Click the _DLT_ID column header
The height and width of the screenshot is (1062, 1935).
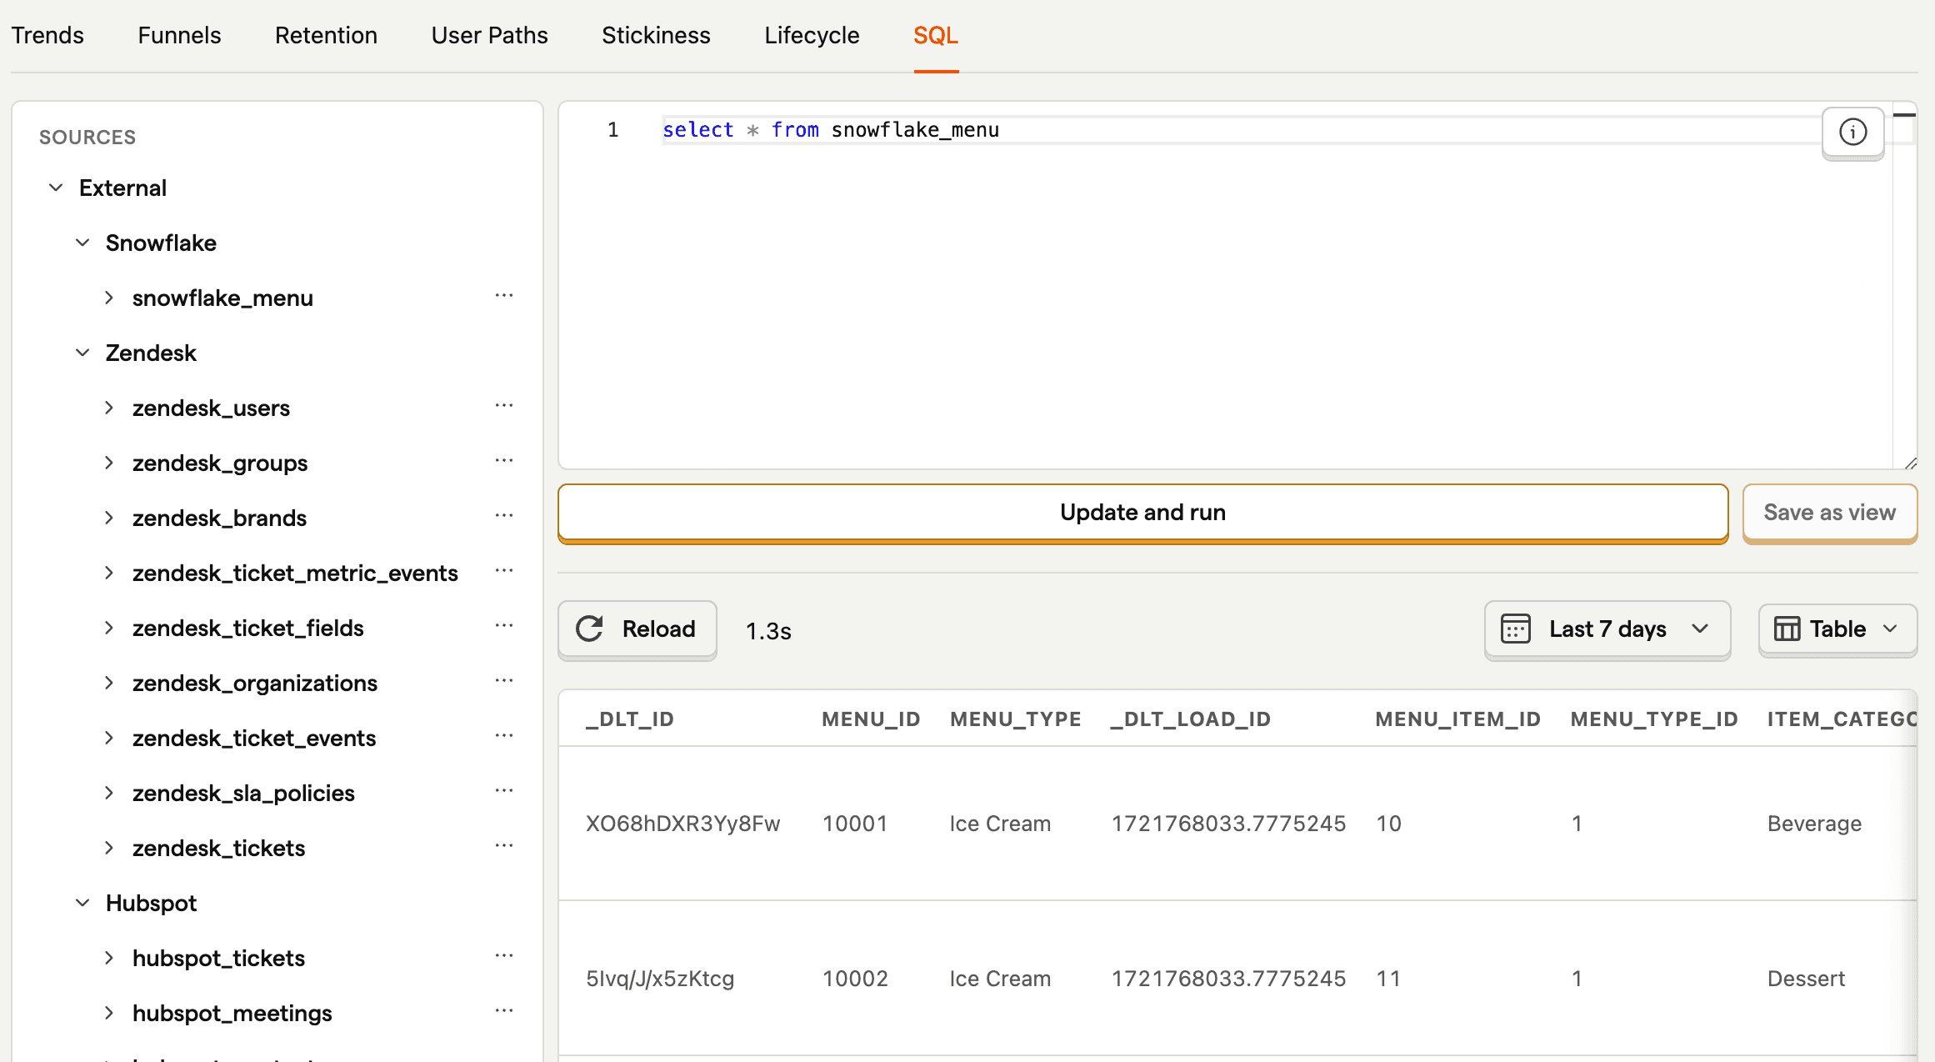630,719
